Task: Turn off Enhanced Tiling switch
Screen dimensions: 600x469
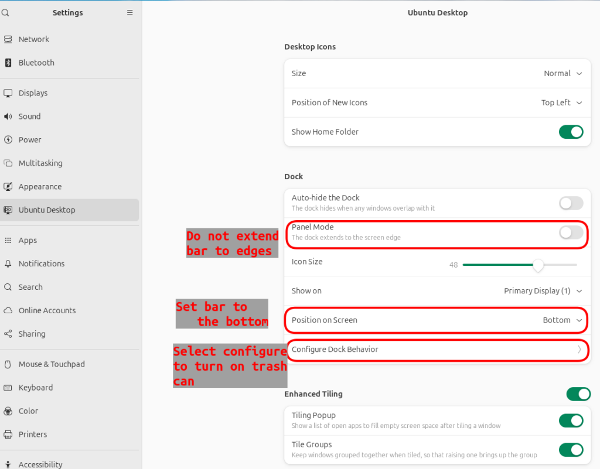Action: (578, 394)
